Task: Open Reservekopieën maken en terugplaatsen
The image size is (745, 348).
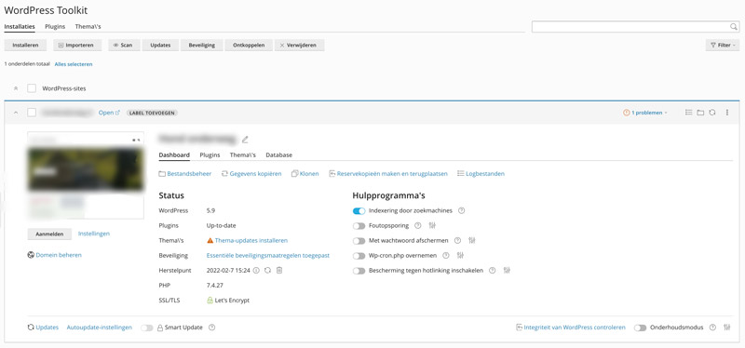Action: [x=388, y=174]
